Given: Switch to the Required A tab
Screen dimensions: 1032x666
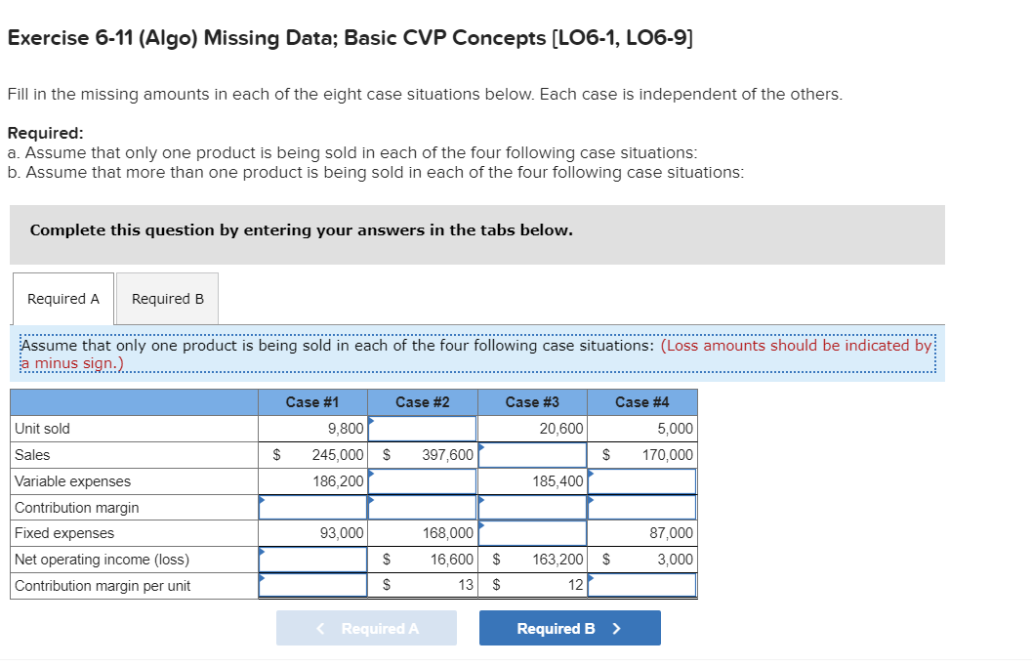Looking at the screenshot, I should pyautogui.click(x=62, y=298).
